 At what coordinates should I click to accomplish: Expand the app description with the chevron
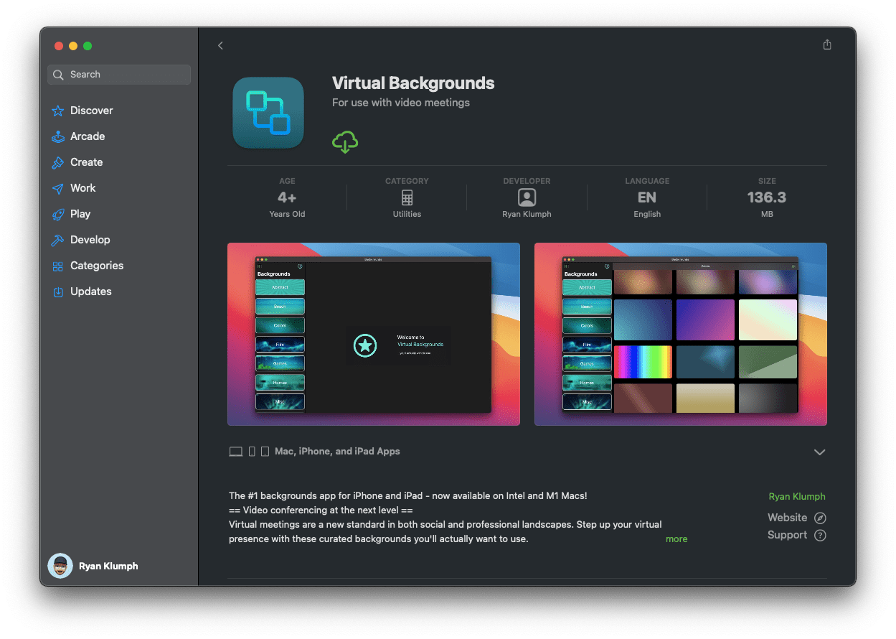819,452
